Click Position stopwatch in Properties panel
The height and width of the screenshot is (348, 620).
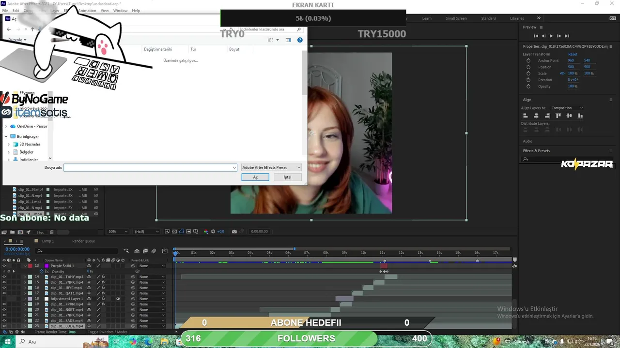pyautogui.click(x=528, y=67)
